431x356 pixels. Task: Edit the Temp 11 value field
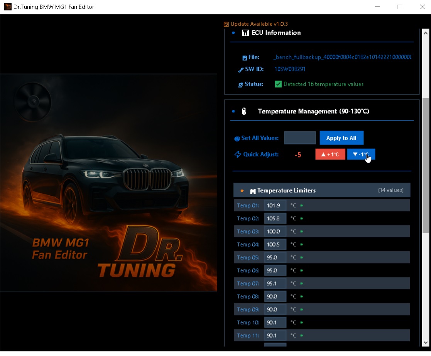(275, 336)
